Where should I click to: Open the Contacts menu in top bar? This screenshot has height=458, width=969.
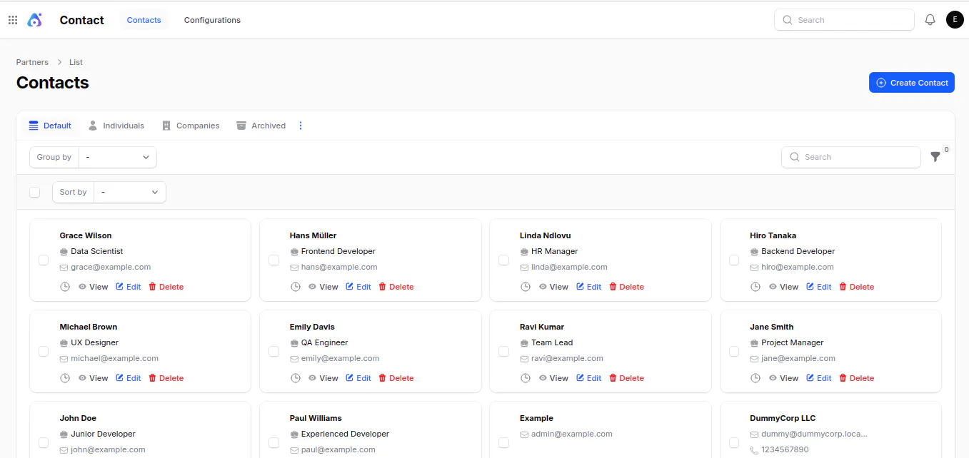(144, 20)
